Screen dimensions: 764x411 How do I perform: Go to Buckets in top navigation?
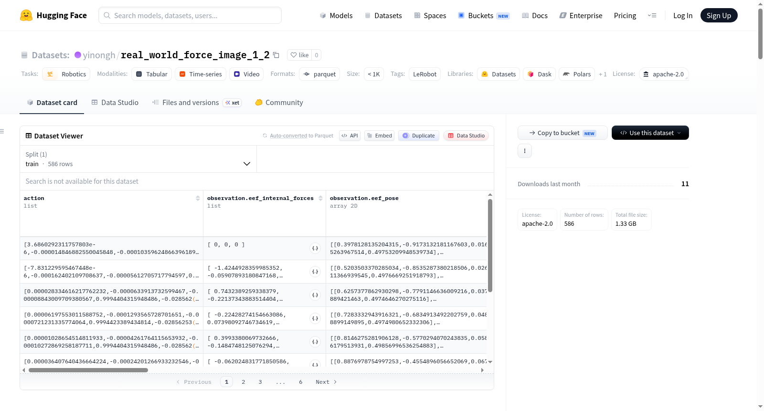coord(484,15)
